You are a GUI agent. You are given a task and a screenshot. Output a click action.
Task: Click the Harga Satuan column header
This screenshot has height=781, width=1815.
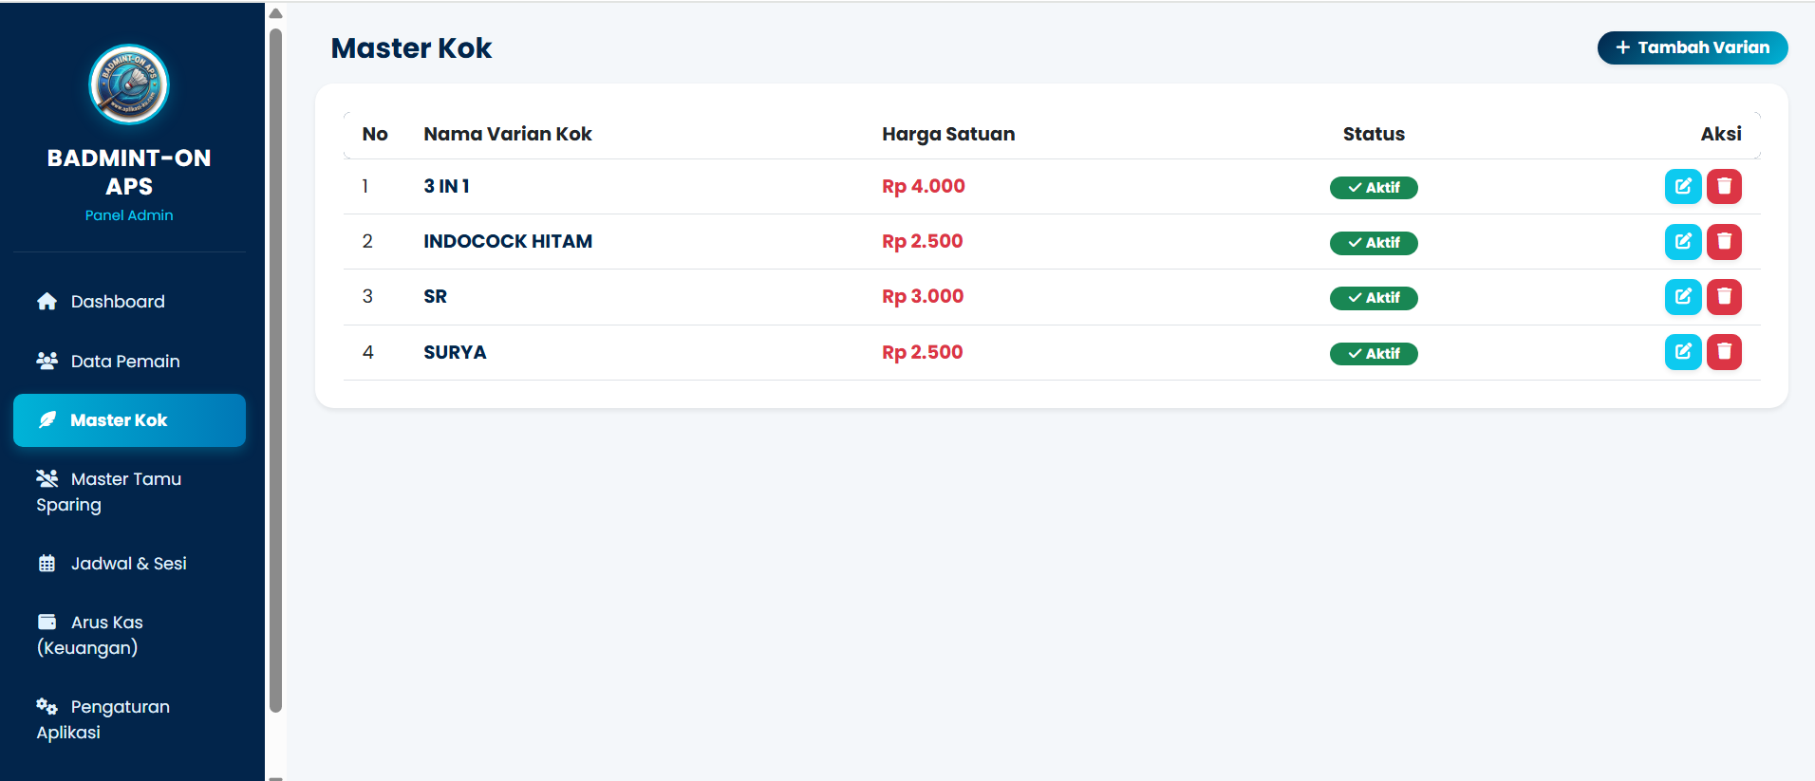tap(948, 134)
